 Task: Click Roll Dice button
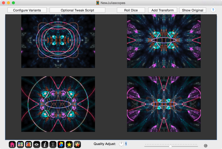131,10
